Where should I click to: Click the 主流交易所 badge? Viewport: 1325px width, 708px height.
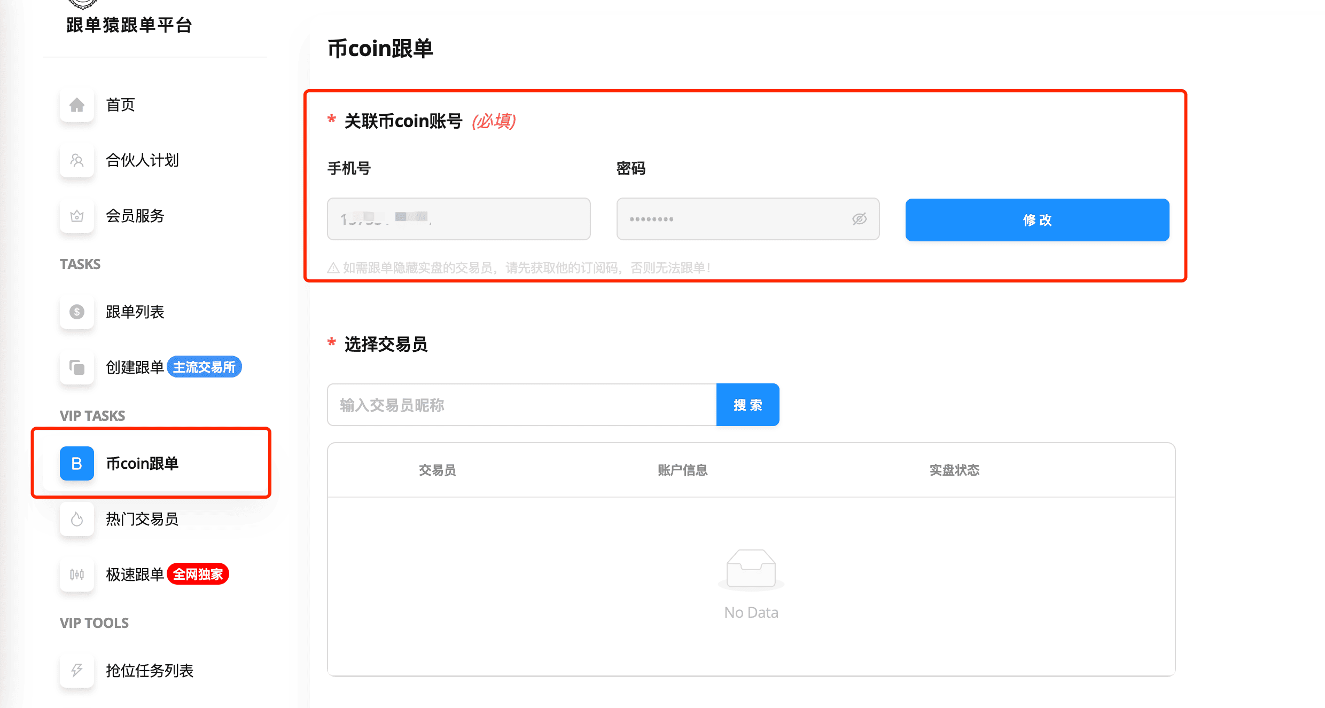[204, 367]
